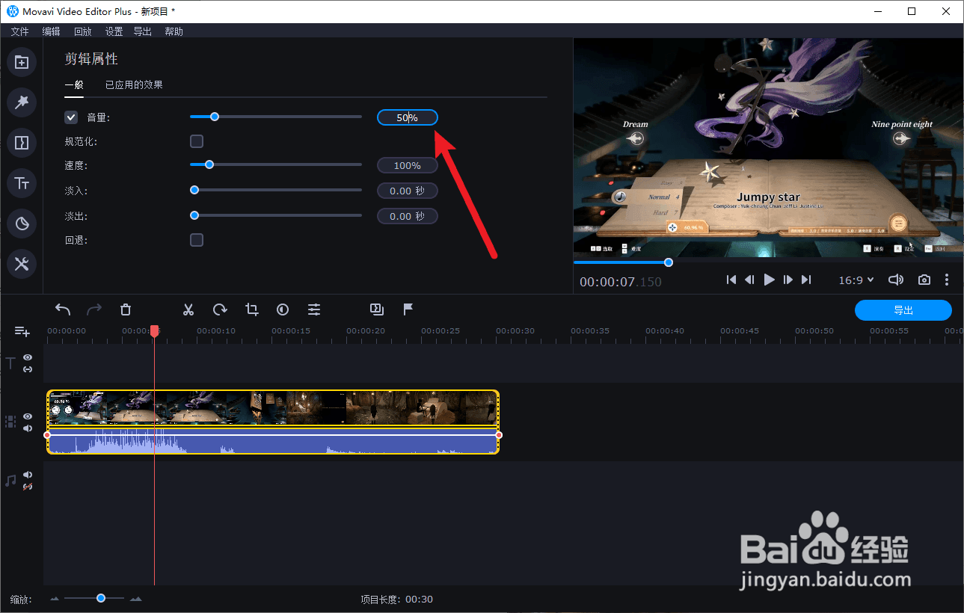
Task: Select the video clip thumbnail on timeline
Action: click(x=273, y=408)
